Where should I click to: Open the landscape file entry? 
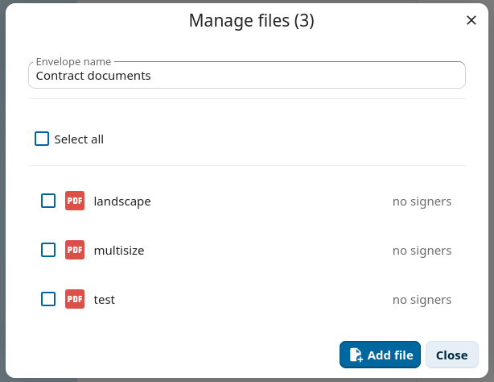(122, 201)
